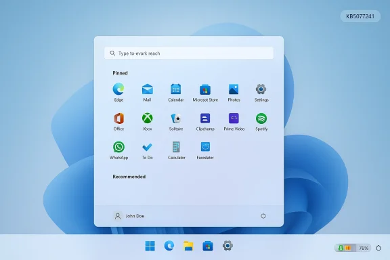
Task: Open File Explorer from the taskbar
Action: tap(188, 246)
